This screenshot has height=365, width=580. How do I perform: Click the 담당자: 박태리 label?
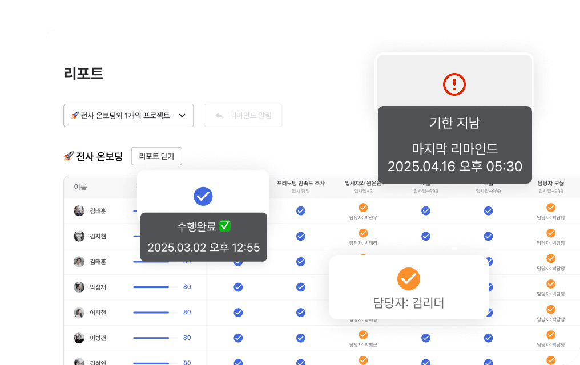363,243
